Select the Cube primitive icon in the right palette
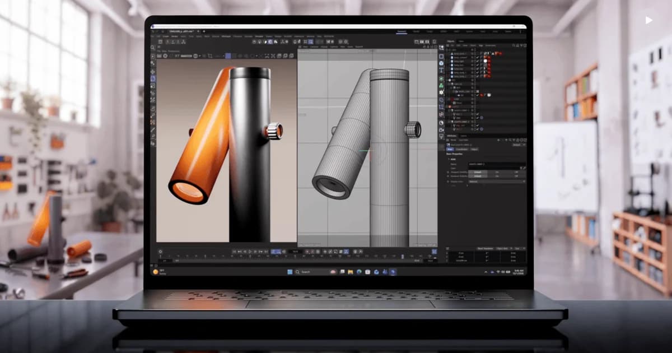Image resolution: width=672 pixels, height=353 pixels. (441, 56)
